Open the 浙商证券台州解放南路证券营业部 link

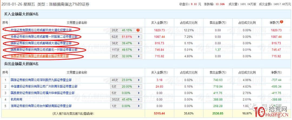tap(41, 106)
